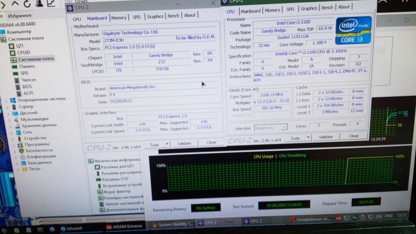Select CPU Throttling graph label
The height and width of the screenshot is (234, 416).
(292, 156)
